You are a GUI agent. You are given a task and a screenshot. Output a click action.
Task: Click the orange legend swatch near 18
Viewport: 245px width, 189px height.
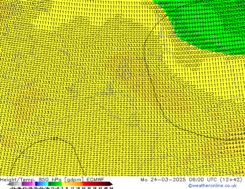79,184
